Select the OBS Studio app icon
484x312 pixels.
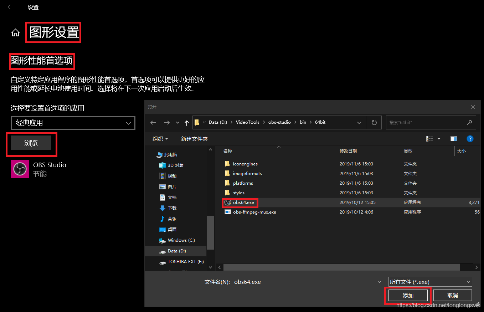[20, 168]
